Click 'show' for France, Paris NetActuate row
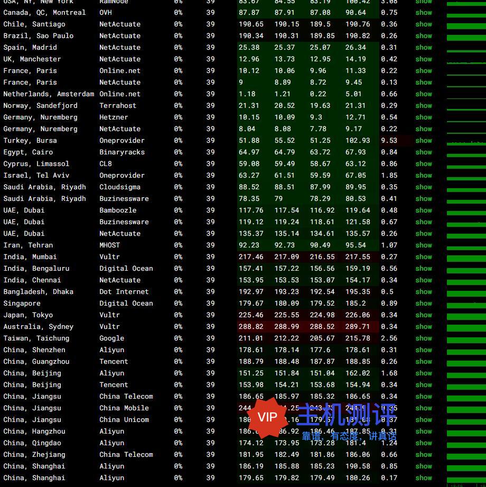The width and height of the screenshot is (486, 487). (x=424, y=82)
